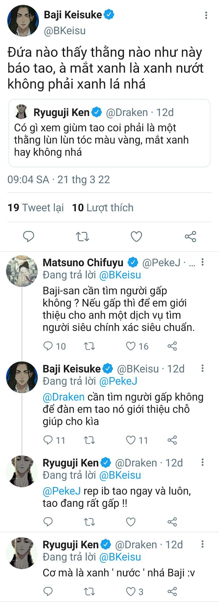Image resolution: width=219 pixels, height=602 pixels.
Task: Retweet the main Baji Keisuke tweet
Action: point(82,236)
